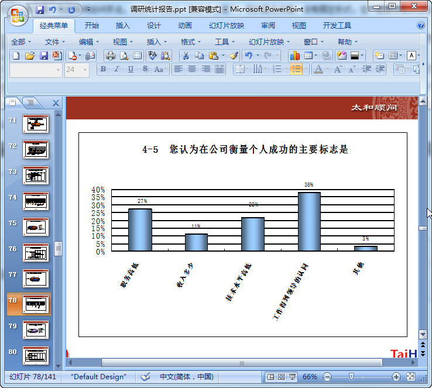This screenshot has height=388, width=432.
Task: Insert a chart with the chart icon
Action: (x=295, y=56)
